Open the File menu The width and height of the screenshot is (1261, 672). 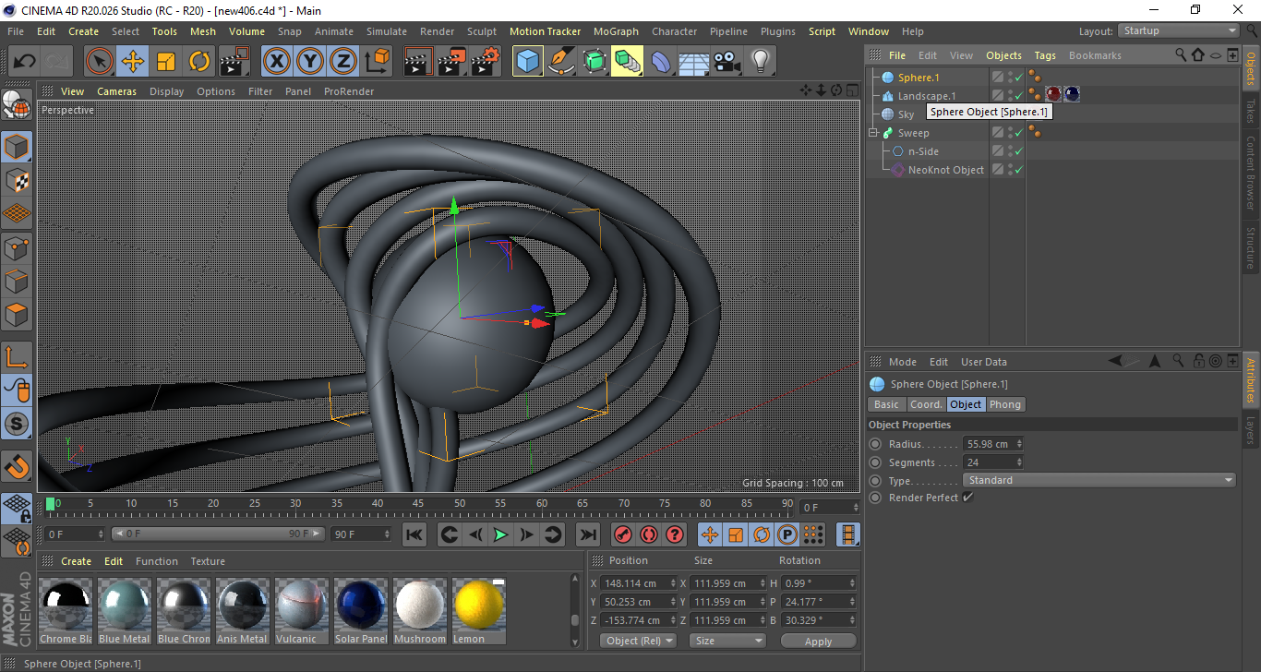pyautogui.click(x=16, y=31)
